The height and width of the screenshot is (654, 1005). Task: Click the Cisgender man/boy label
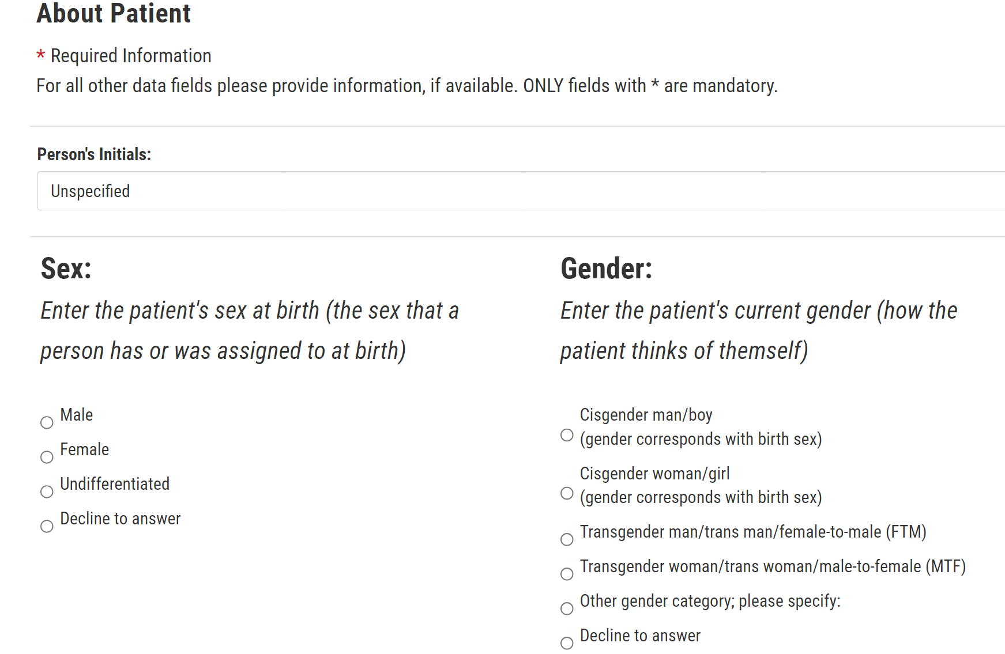pos(646,415)
